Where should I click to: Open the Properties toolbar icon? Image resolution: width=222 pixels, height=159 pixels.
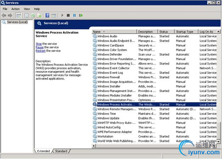(x=26, y=15)
